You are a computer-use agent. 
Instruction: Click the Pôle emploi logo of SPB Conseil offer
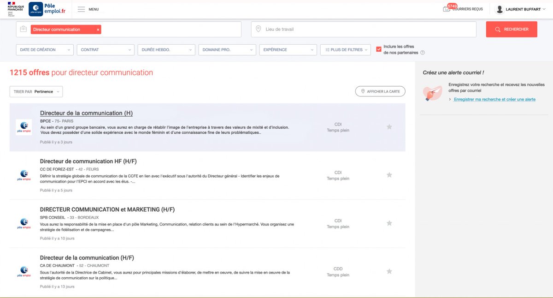[24, 223]
